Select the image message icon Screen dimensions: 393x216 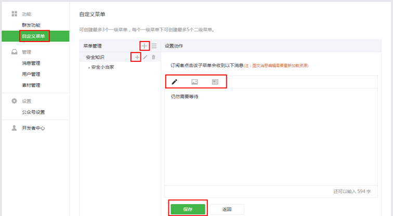[194, 82]
